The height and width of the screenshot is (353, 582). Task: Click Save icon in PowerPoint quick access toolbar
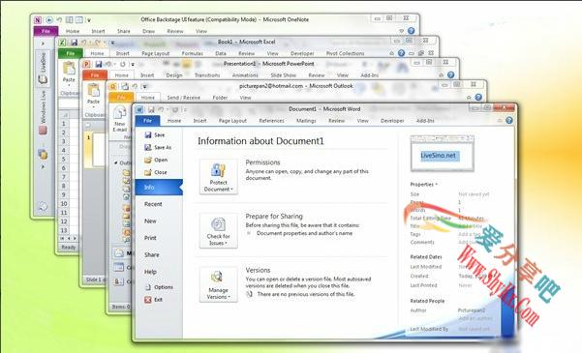99,65
